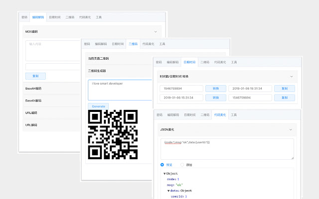The height and width of the screenshot is (199, 319).
Task: Open 编码解码 tab in the JSON美化 window
Action: (x=173, y=115)
